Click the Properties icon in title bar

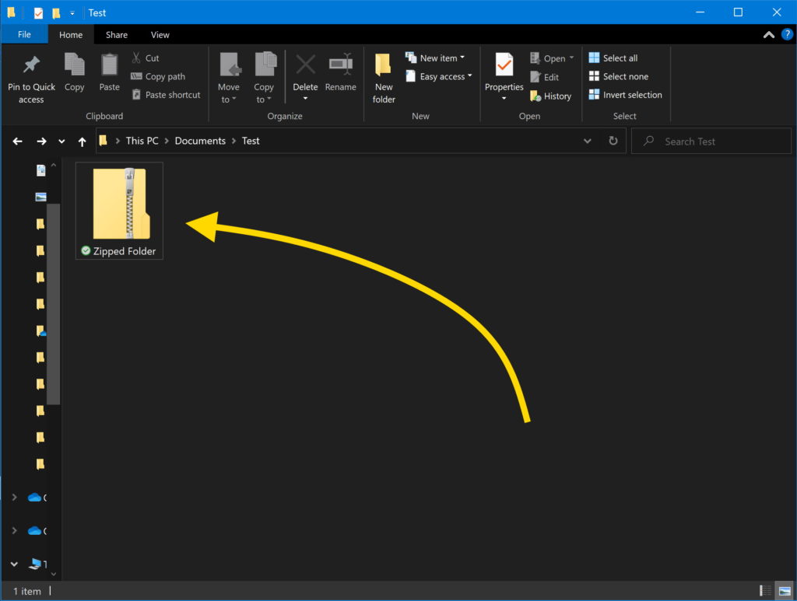click(39, 12)
